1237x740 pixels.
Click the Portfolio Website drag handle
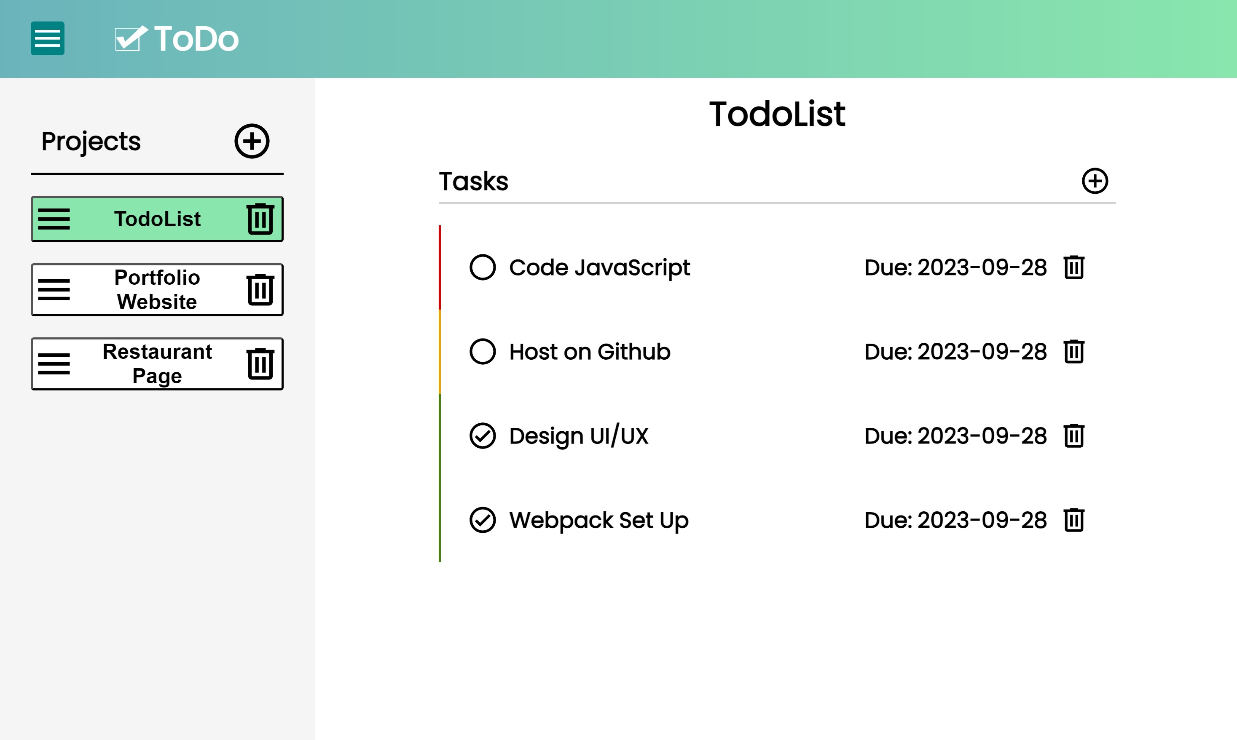54,290
